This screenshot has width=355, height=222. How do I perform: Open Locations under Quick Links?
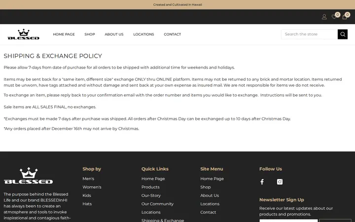[151, 212]
